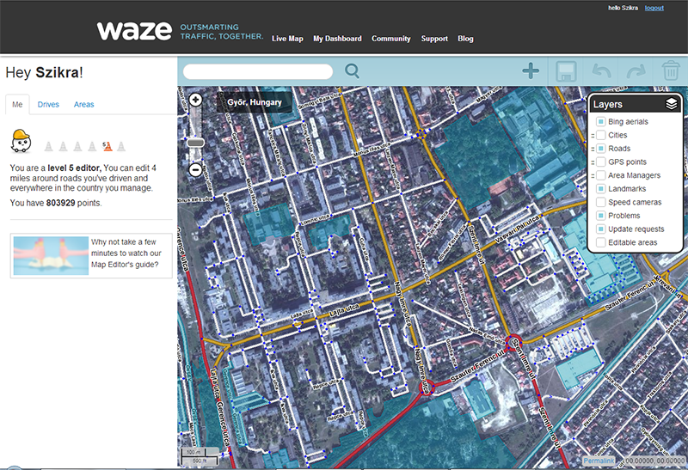Click the 'Hey Szikra!' heading
This screenshot has height=470, width=688.
tap(44, 72)
